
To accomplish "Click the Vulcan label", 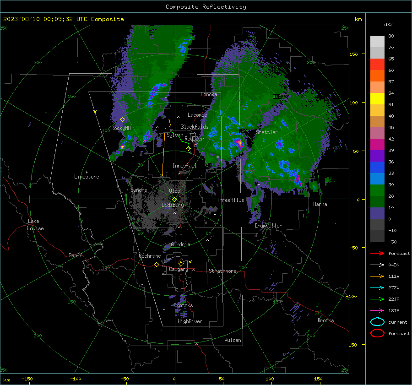I will pyautogui.click(x=233, y=340).
